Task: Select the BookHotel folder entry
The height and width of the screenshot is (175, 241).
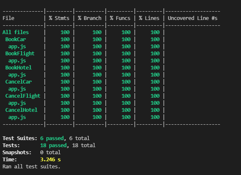Action: (18, 68)
